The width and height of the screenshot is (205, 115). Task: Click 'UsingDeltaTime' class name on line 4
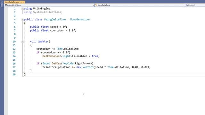point(55,19)
